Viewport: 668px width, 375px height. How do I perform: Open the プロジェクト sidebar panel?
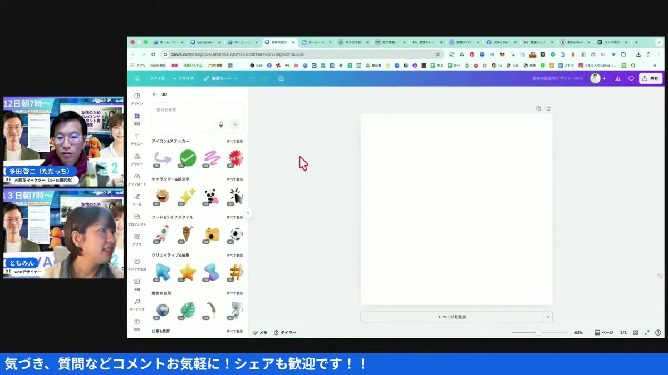[x=137, y=219]
